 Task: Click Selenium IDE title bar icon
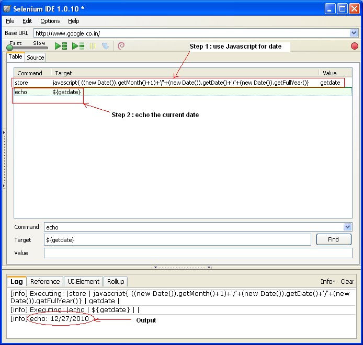(7, 9)
